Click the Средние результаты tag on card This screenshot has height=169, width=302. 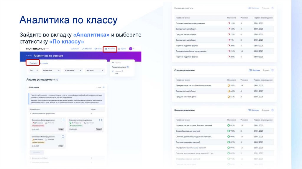coord(38,143)
